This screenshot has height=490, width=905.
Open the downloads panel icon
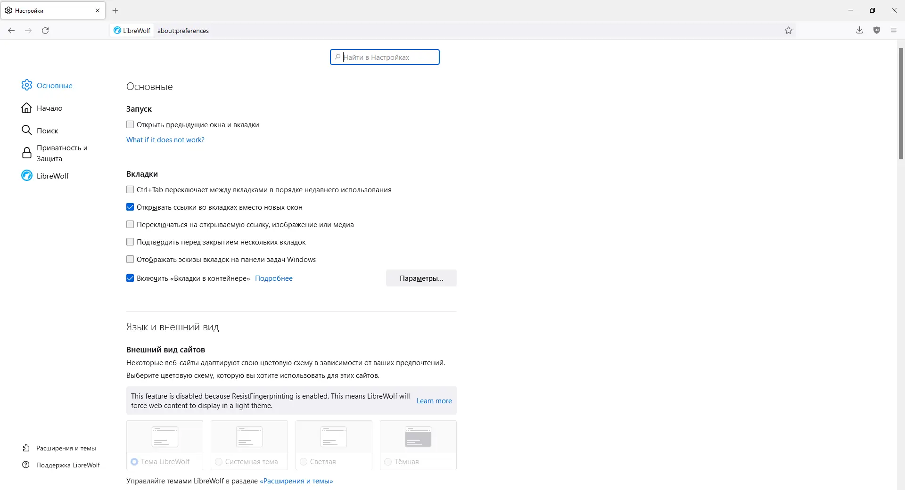click(859, 31)
